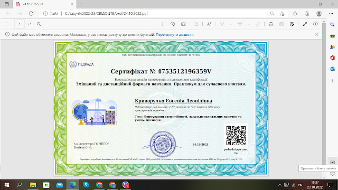Dismiss the limited permissions notification bar
The height and width of the screenshot is (190, 338).
point(316,34)
